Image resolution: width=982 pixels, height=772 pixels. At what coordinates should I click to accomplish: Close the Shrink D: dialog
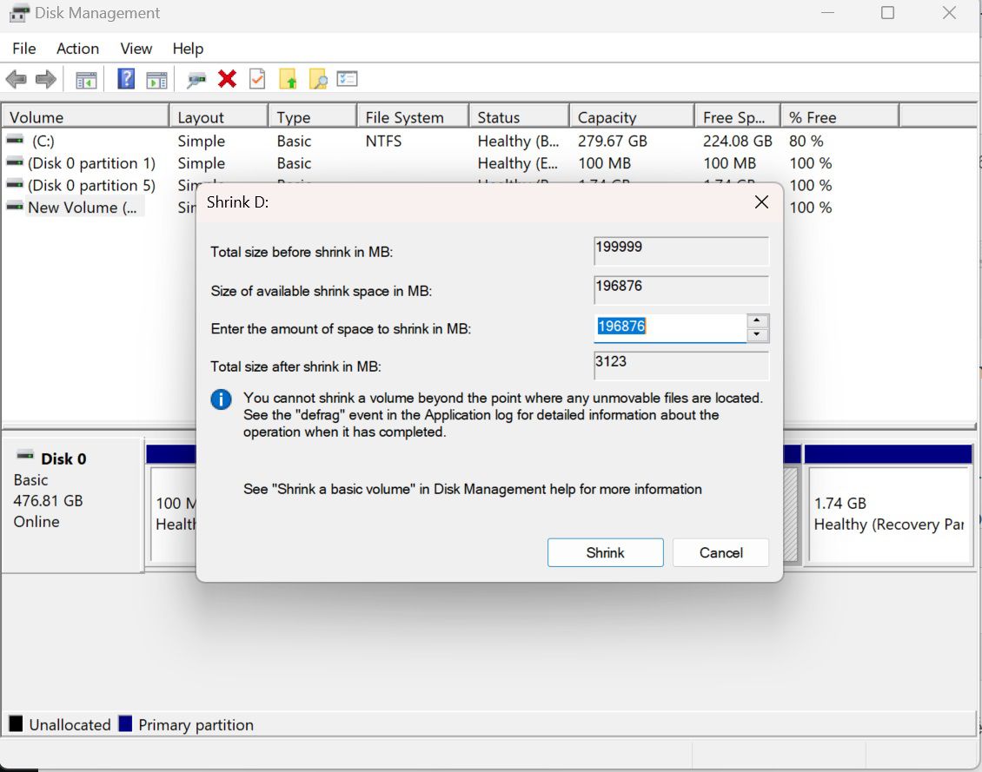point(761,202)
